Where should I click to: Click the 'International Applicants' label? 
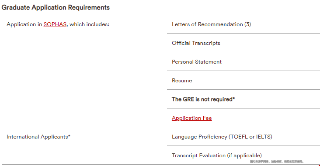tap(37, 137)
